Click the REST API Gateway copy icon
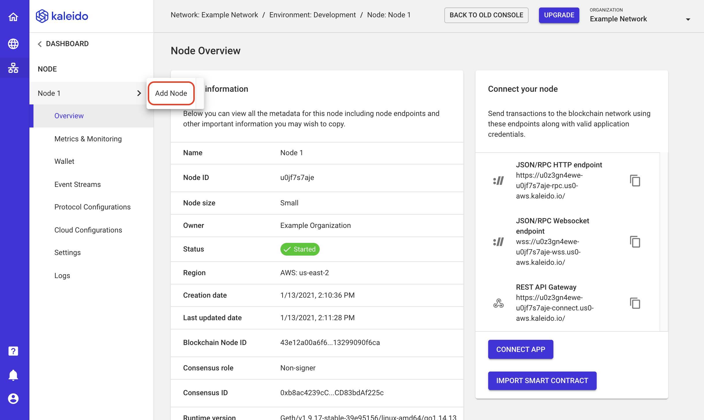Image resolution: width=704 pixels, height=420 pixels. tap(635, 303)
